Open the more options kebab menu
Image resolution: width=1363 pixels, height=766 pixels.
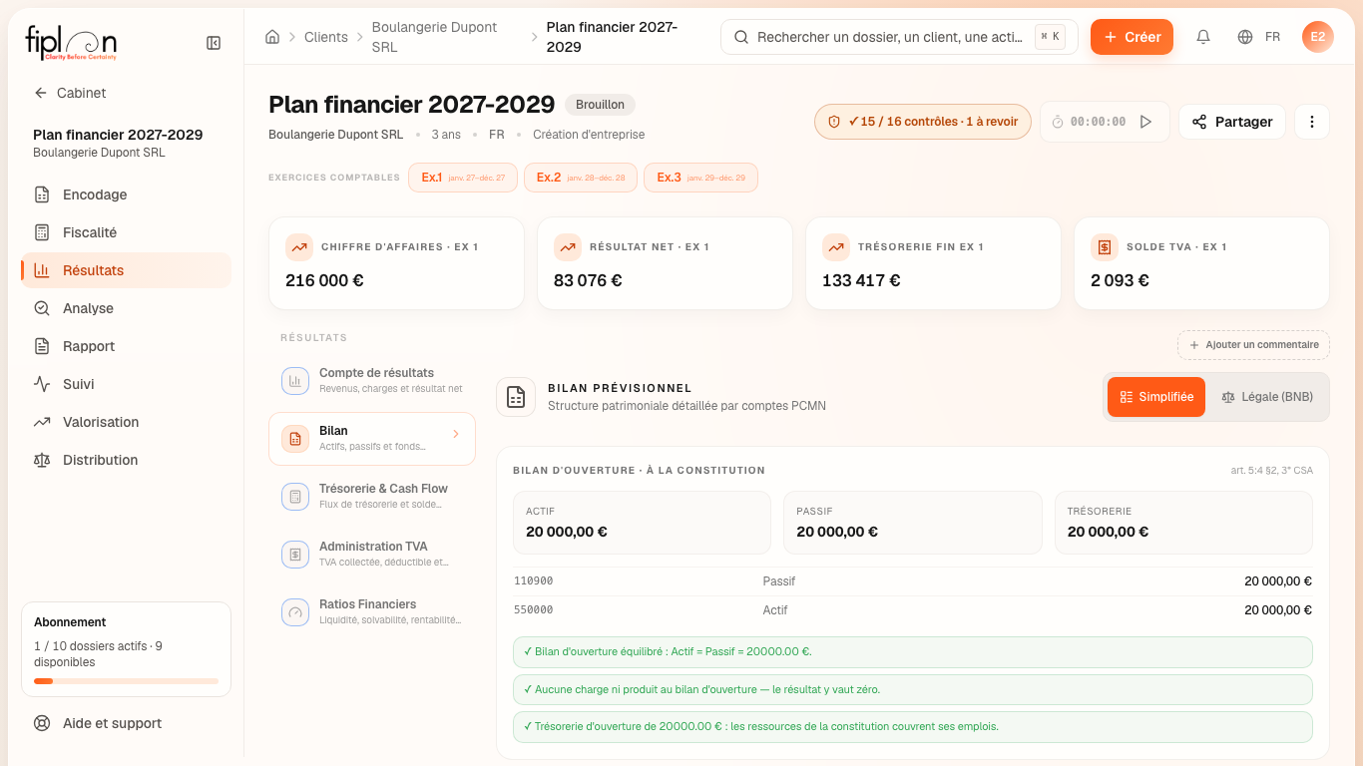point(1312,122)
